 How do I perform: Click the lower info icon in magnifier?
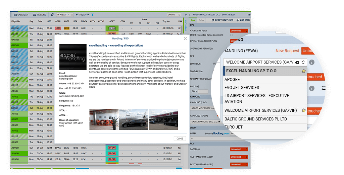click(312, 88)
